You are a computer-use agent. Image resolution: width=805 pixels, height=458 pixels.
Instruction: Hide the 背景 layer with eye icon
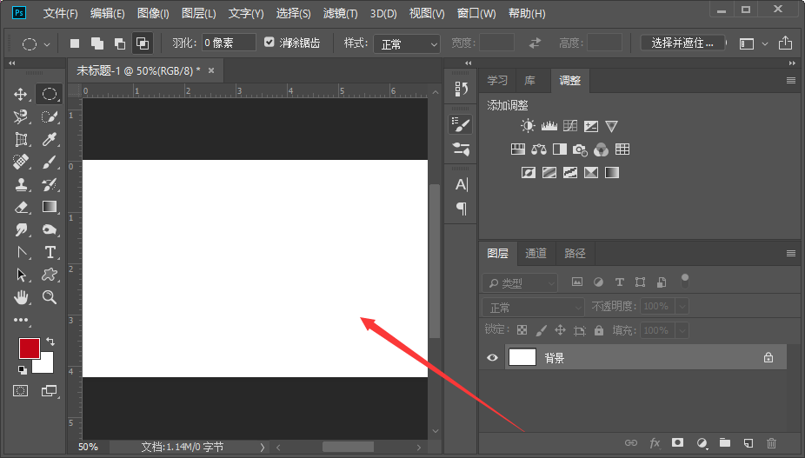tap(492, 357)
